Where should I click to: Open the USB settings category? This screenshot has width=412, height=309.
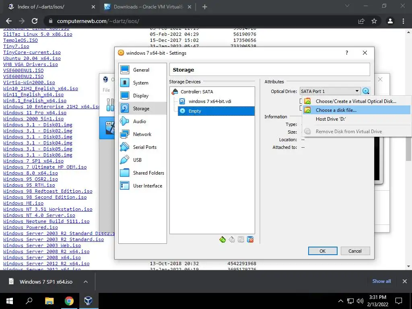142,160
